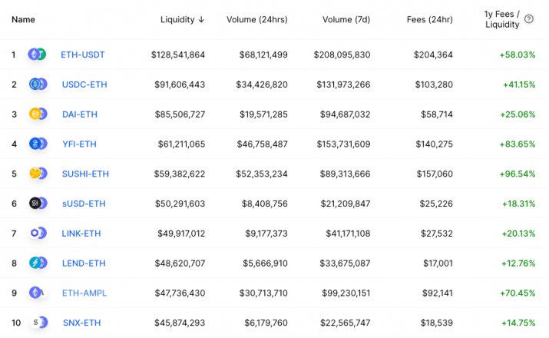This screenshot has height=338, width=549.
Task: Click the USDC-ETH pair token icon
Action: (38, 84)
